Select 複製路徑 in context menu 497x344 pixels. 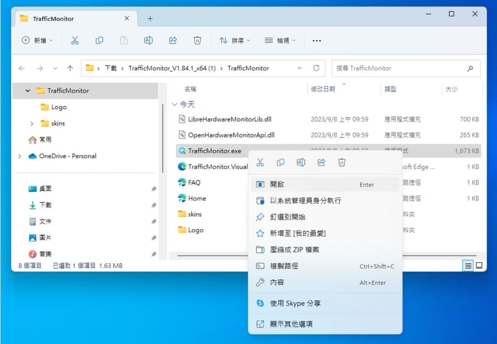point(325,266)
